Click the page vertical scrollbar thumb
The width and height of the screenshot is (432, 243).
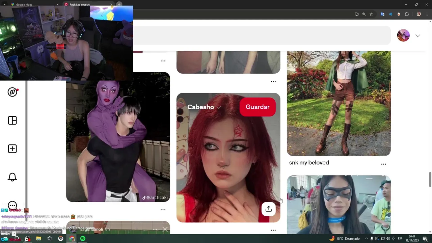click(x=430, y=179)
